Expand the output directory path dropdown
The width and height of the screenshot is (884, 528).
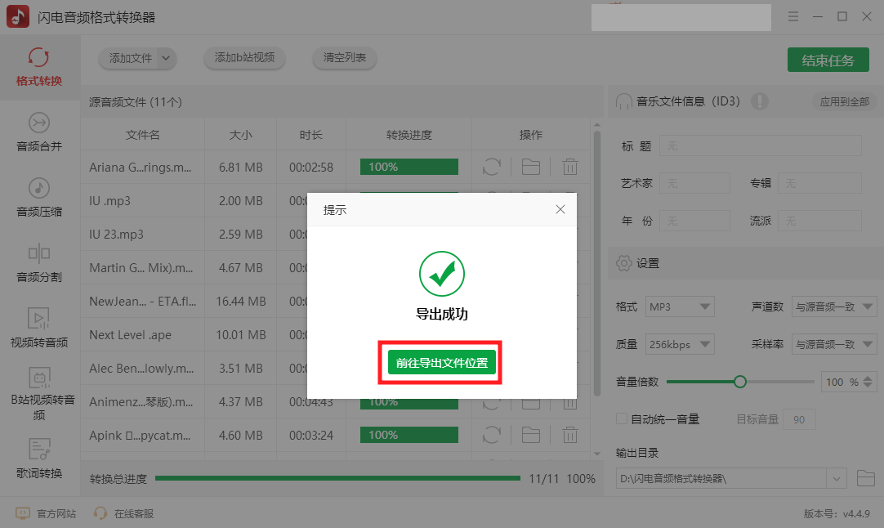point(837,479)
